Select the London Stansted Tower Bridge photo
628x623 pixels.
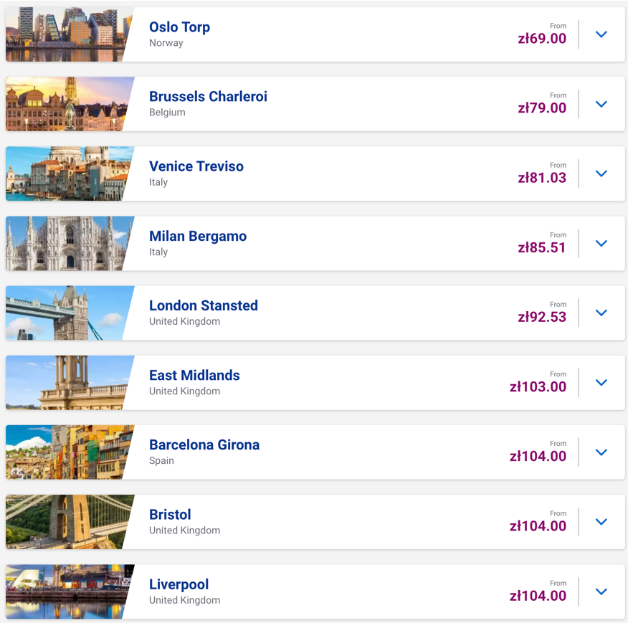click(70, 313)
